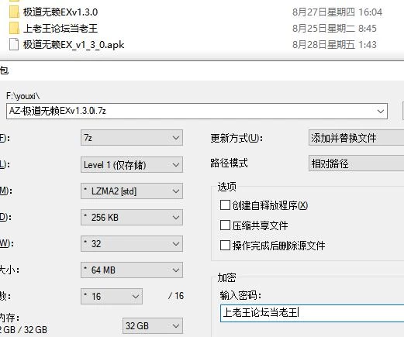The image size is (404, 337).
Task: Expand archive name history dropdown arrow
Action: coord(380,112)
